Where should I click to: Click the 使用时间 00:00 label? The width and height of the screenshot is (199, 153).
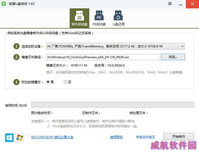pos(16,106)
